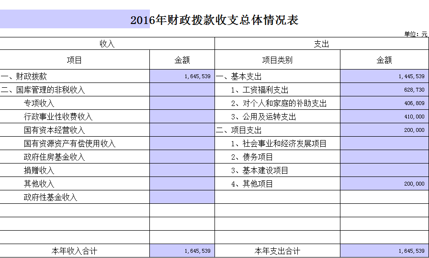Select the '二、国库管理的非税收入' cell
Image resolution: width=429 pixels, height=258 pixels.
tap(75, 90)
